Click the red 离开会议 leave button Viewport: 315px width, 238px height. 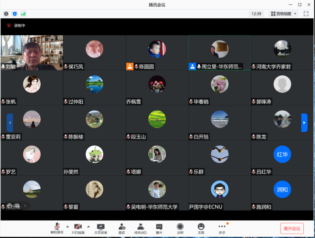[x=292, y=228]
